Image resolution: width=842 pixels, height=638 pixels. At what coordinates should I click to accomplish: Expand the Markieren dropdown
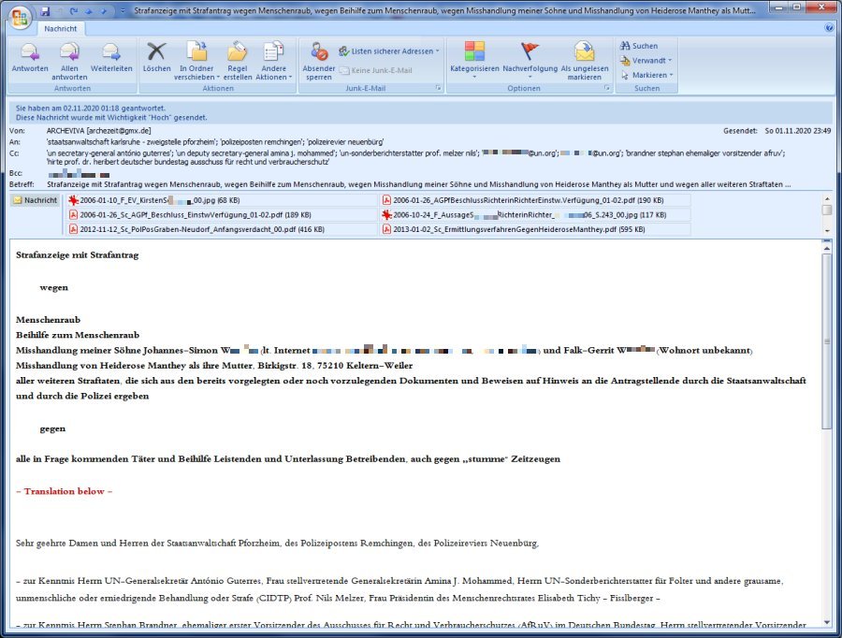tap(646, 75)
